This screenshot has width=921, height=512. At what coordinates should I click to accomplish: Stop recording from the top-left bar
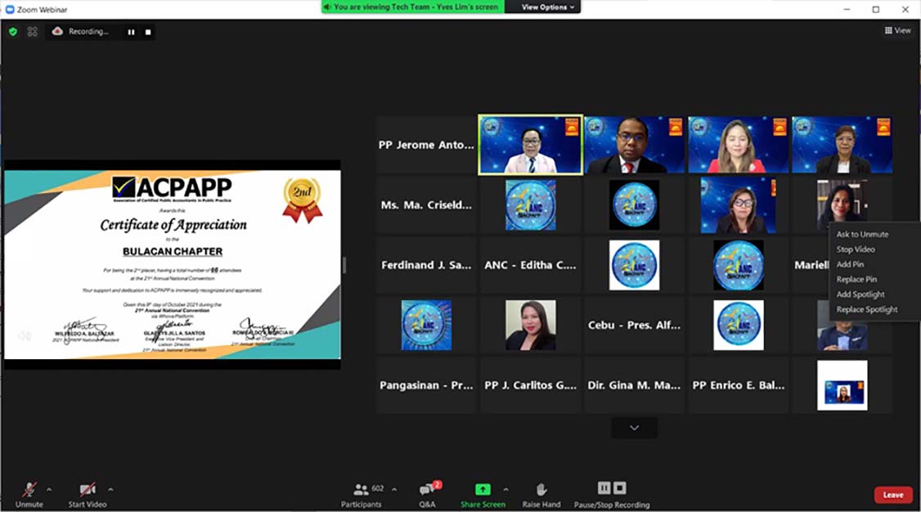[148, 32]
